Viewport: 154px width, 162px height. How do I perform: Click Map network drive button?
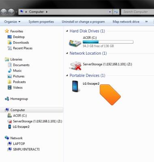(126, 21)
